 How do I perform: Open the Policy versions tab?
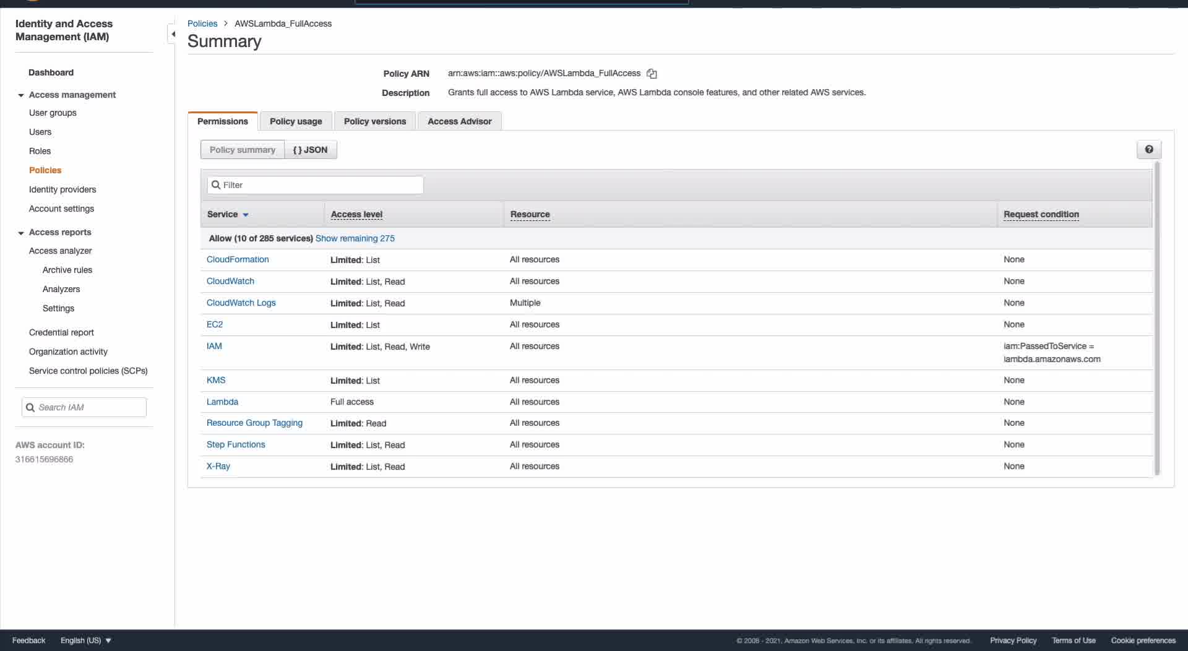[375, 121]
